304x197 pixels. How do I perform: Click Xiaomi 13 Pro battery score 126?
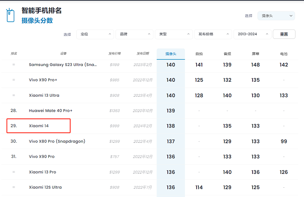click(x=284, y=172)
